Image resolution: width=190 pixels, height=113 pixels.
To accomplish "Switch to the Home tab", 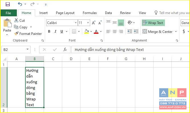I will 27,13.
